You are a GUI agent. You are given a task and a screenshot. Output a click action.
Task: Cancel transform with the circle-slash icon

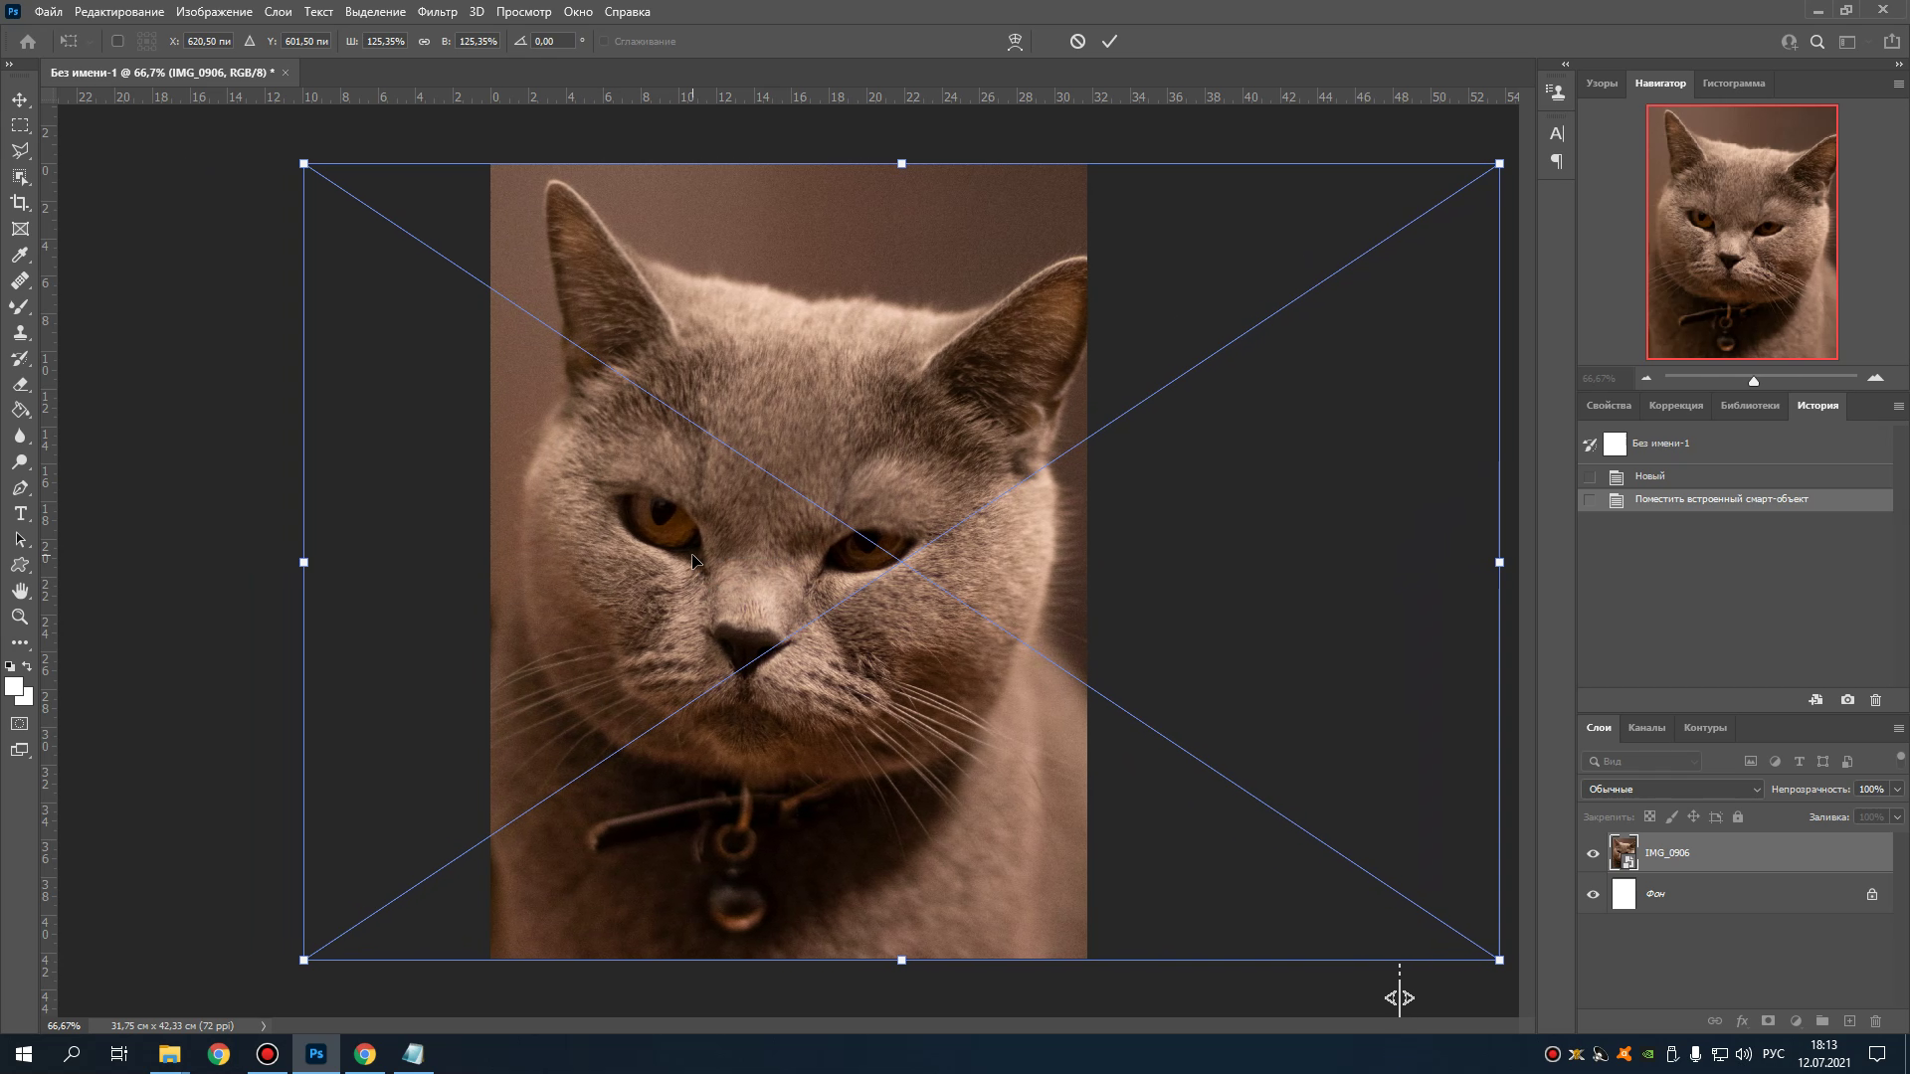[1077, 42]
